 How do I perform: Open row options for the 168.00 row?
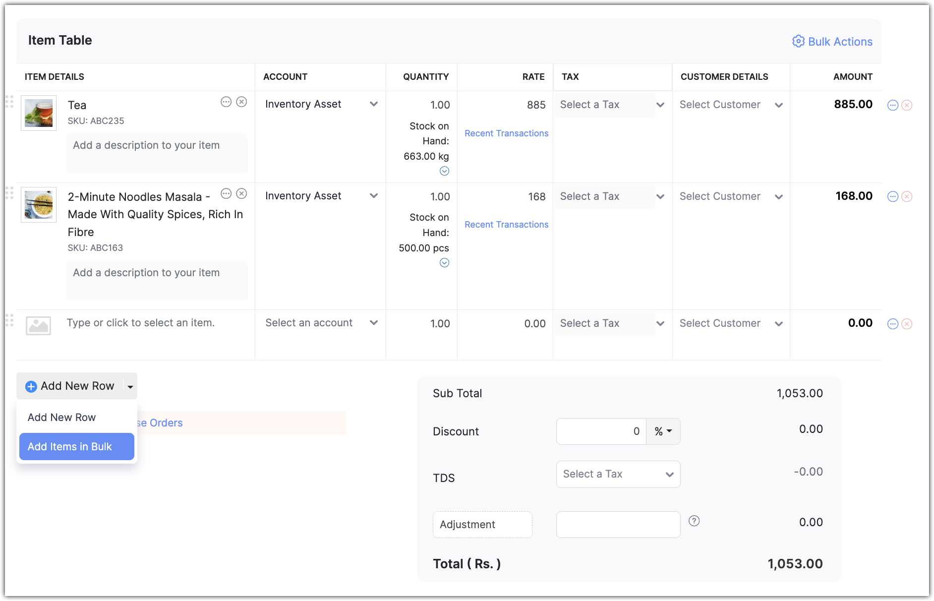pos(892,197)
